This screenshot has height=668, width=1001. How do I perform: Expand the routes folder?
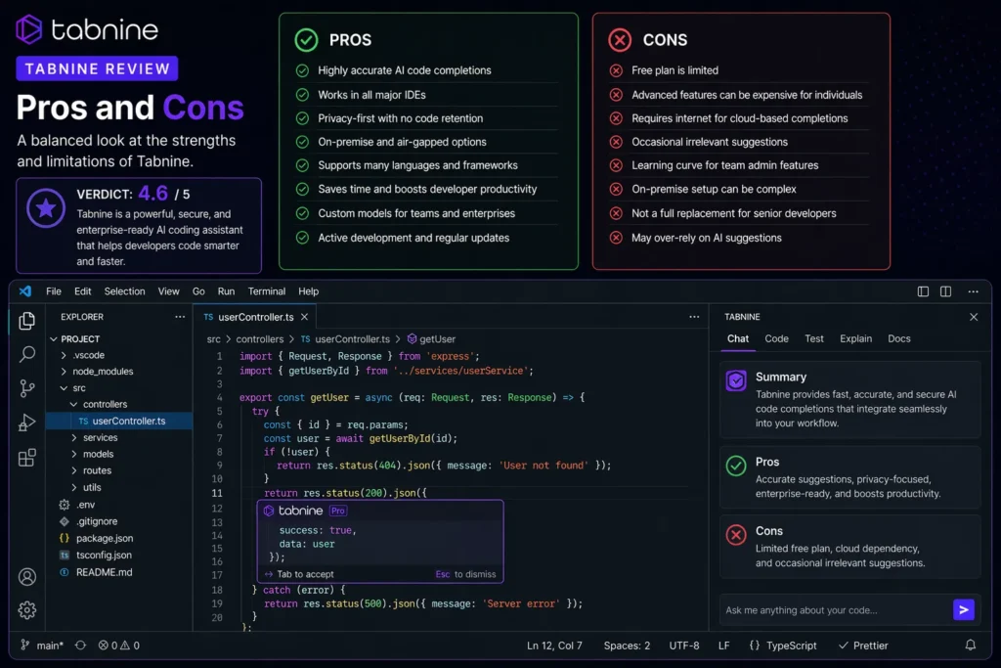[74, 470]
